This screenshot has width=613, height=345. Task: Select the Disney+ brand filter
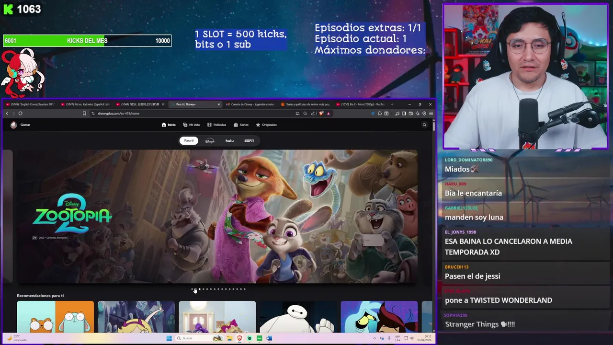(x=209, y=141)
